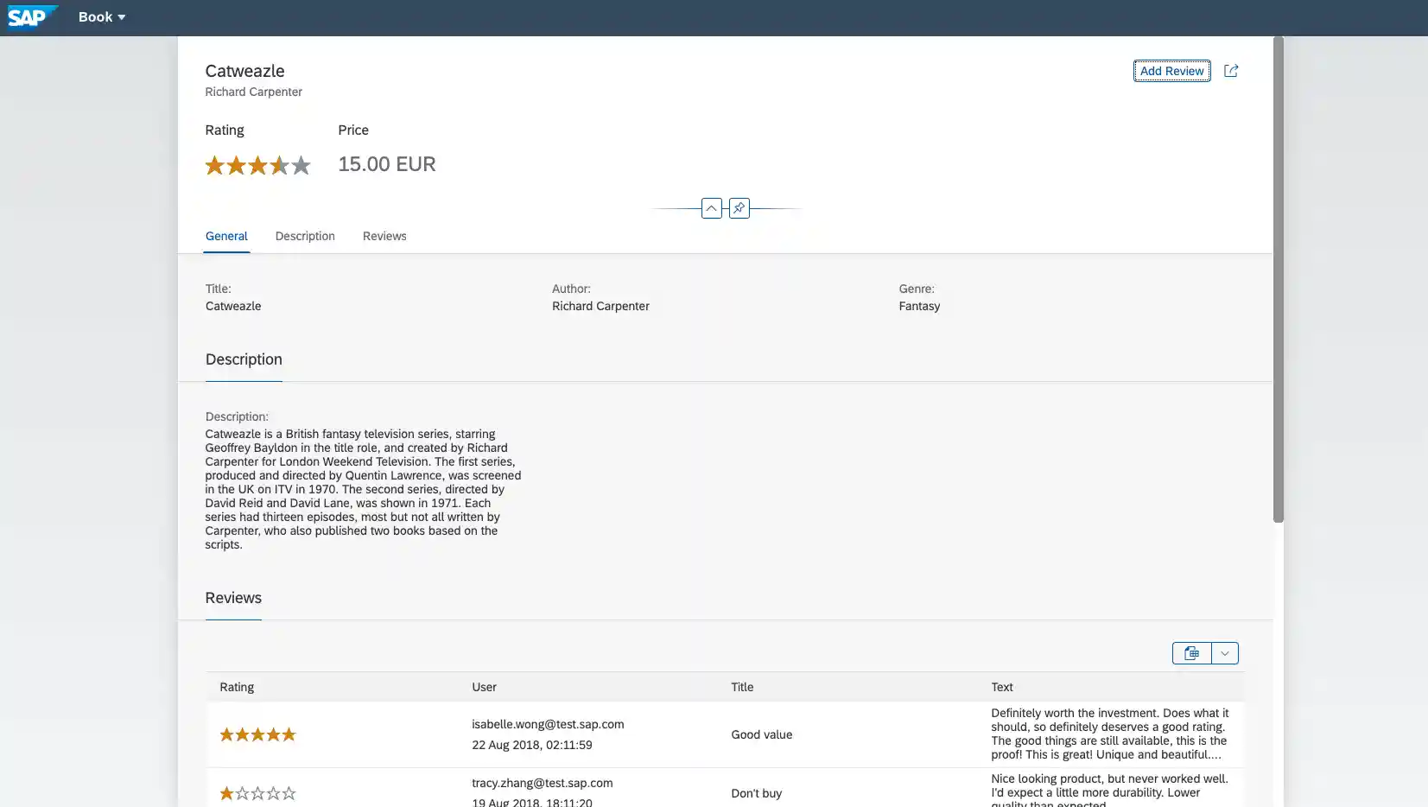Click the Text column header
This screenshot has width=1428, height=807.
click(x=1002, y=687)
